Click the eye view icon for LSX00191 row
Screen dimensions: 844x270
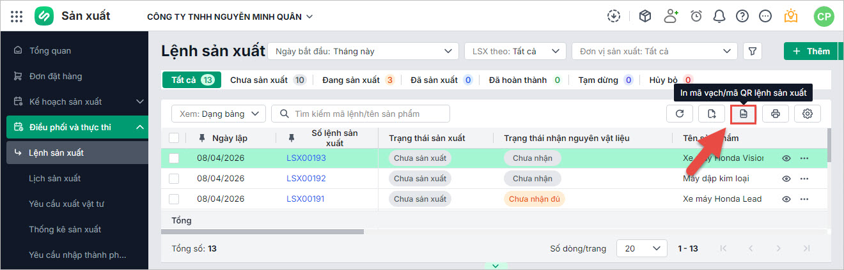click(x=786, y=199)
